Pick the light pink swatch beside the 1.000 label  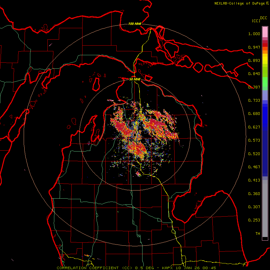[x=265, y=32]
